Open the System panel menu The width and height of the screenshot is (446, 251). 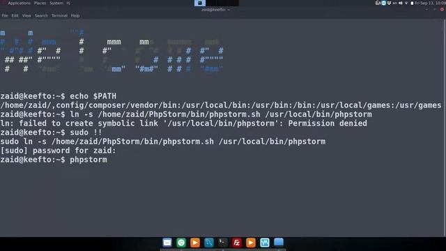[x=56, y=3]
